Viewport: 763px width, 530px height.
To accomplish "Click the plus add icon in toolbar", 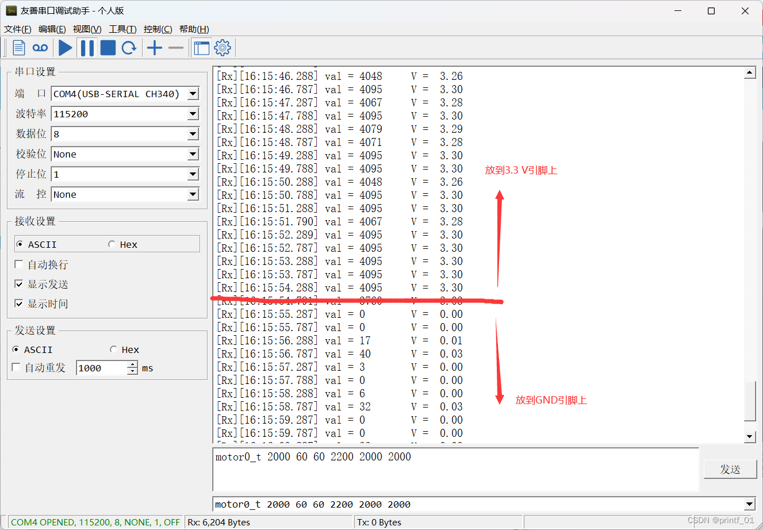I will 155,48.
